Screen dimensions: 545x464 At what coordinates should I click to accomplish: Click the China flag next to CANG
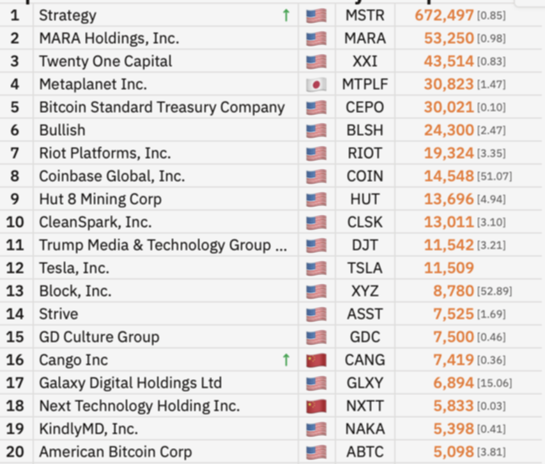tap(316, 360)
